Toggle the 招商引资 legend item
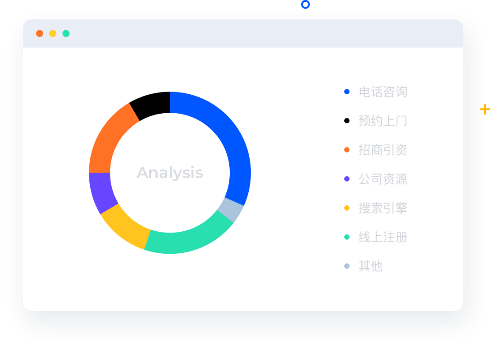This screenshot has height=348, width=493. 383,150
